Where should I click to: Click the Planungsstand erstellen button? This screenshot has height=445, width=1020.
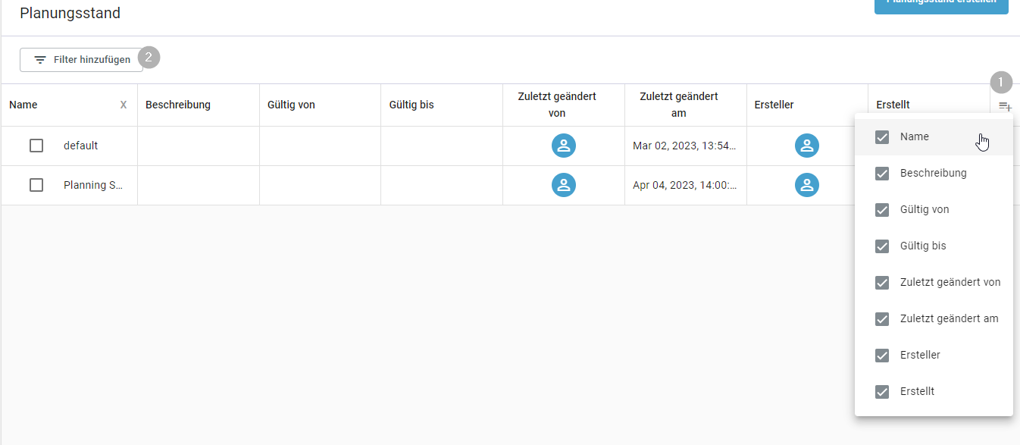[941, 4]
